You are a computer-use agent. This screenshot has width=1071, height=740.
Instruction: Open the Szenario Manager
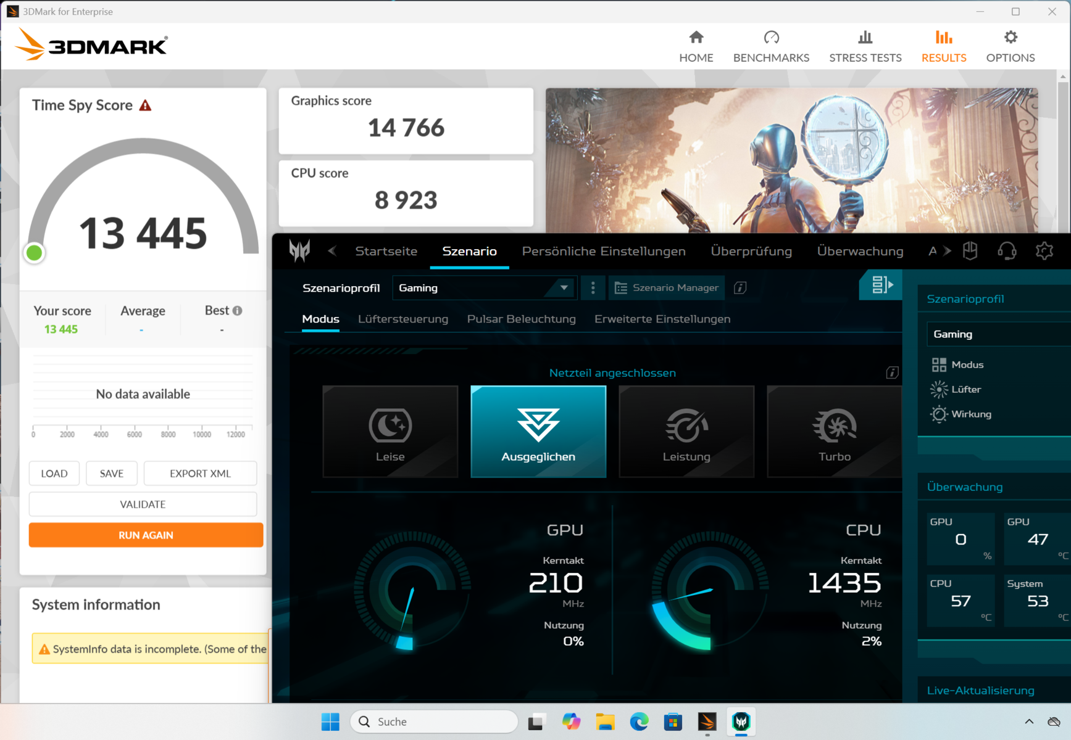[x=667, y=288]
